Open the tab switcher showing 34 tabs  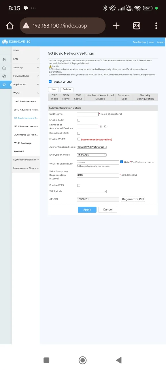click(x=137, y=26)
